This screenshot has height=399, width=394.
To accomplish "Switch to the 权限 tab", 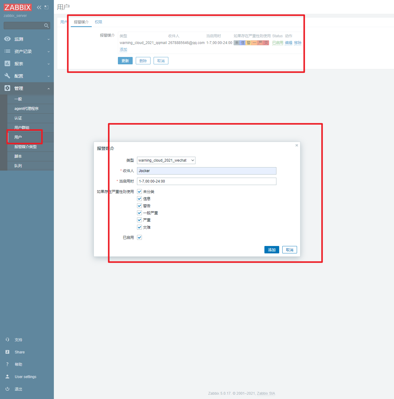I will [x=98, y=22].
